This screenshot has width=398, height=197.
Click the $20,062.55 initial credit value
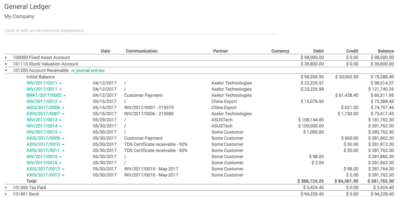point(347,77)
